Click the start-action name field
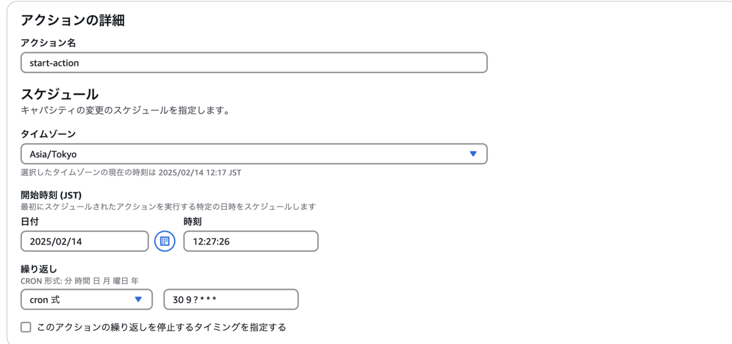 254,63
